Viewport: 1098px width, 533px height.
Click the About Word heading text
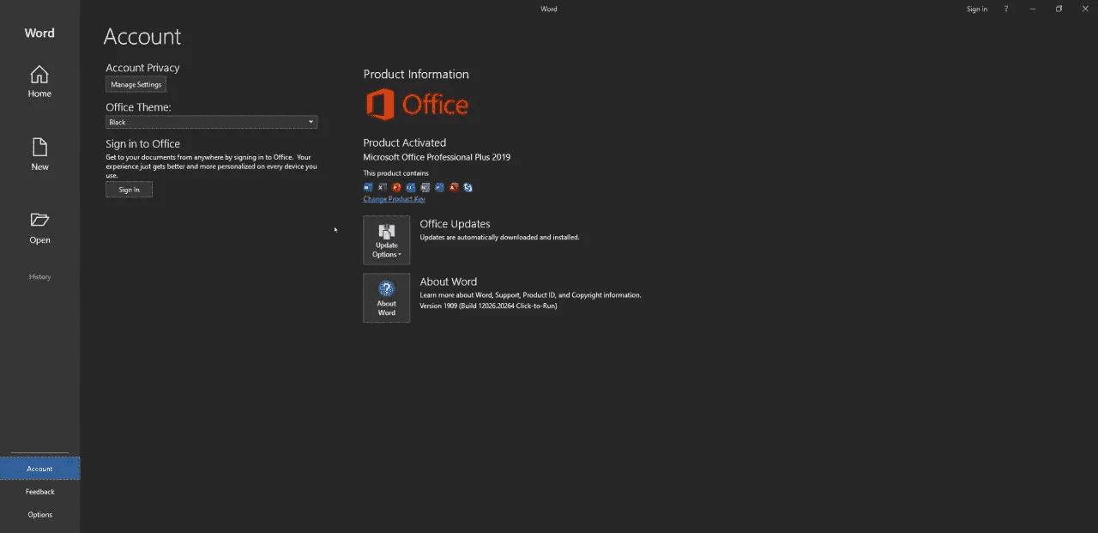point(448,282)
